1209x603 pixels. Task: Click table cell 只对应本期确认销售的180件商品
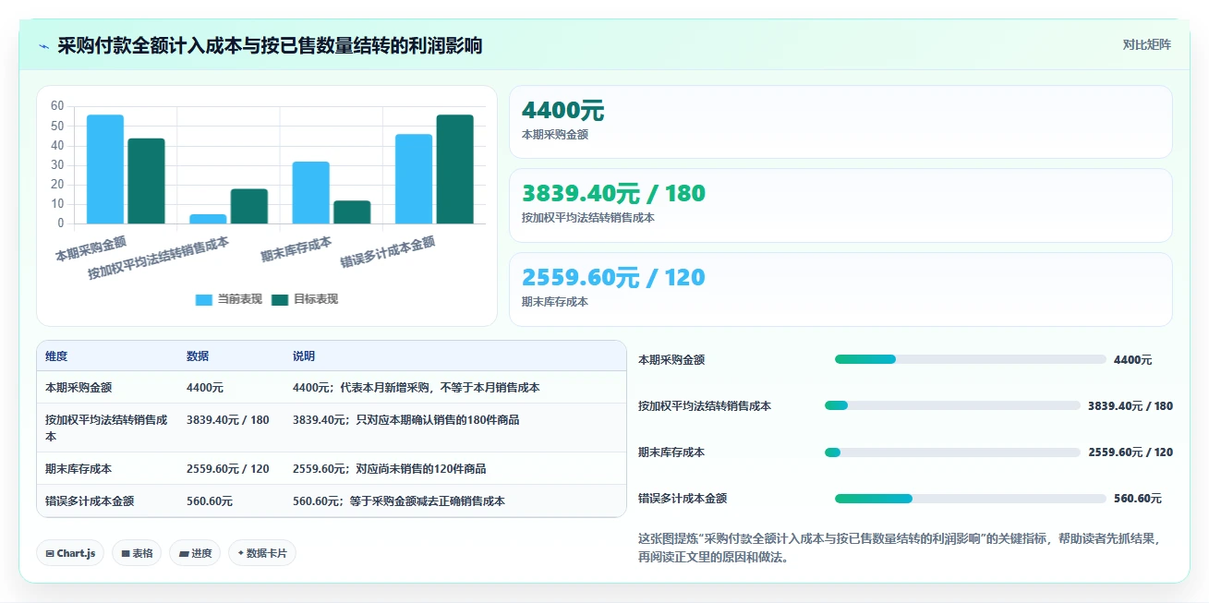click(x=406, y=420)
